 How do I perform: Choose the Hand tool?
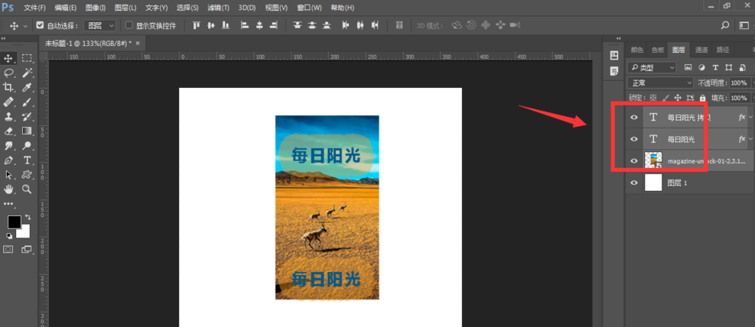coord(8,189)
